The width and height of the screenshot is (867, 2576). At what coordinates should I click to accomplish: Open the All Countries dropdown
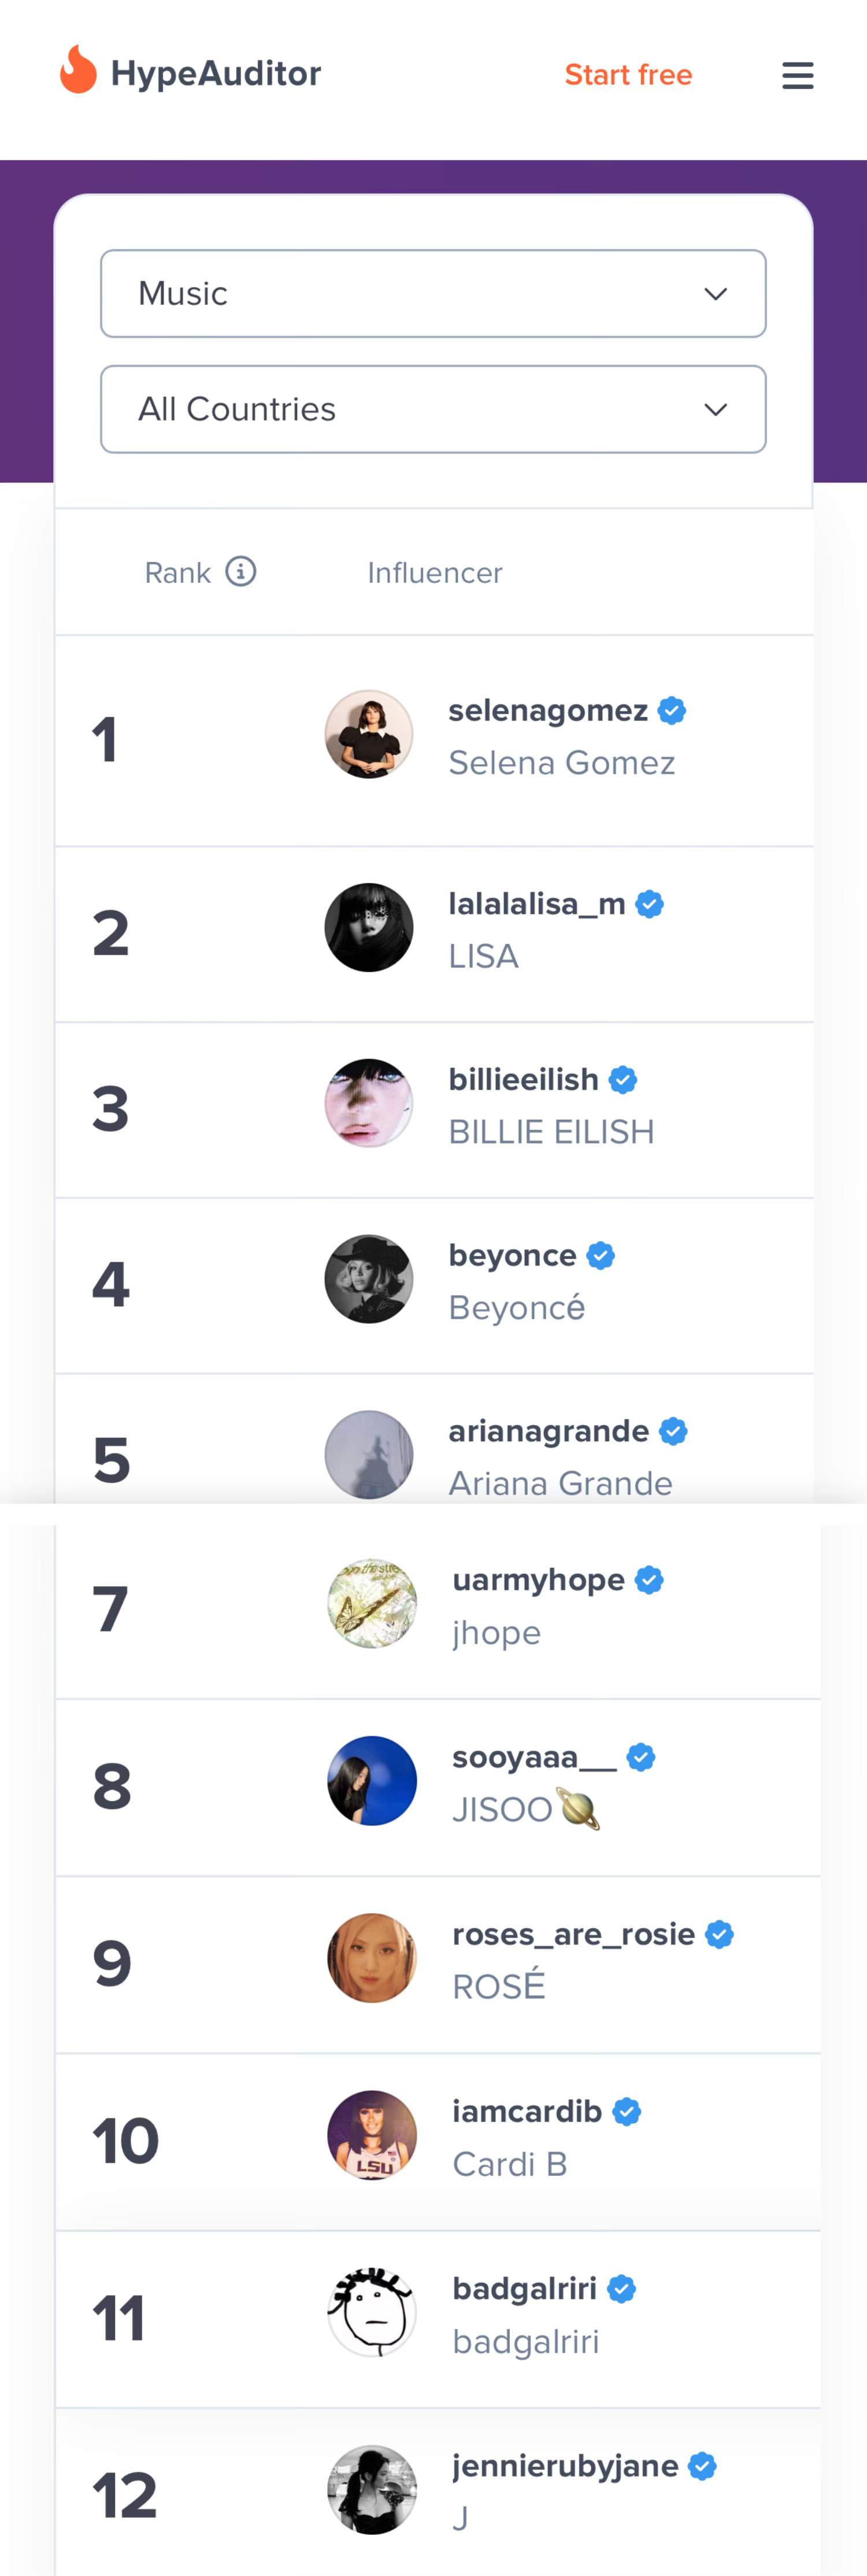[433, 410]
